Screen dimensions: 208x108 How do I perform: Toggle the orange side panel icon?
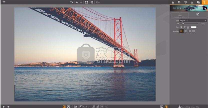[166, 107]
